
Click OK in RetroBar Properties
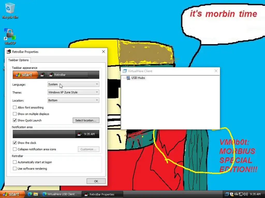(x=96, y=181)
